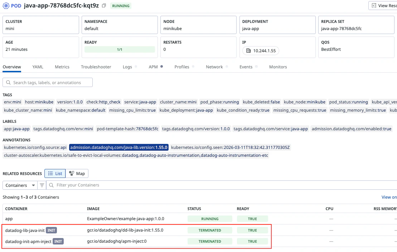397x252 pixels.
Task: Copy the pod name with the copy icon
Action: [104, 6]
